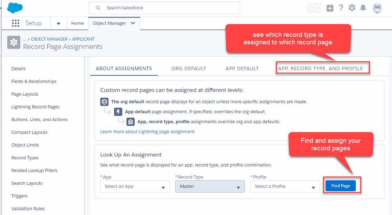The image size is (392, 215).
Task: Open the Select an App dropdown
Action: tap(135, 186)
